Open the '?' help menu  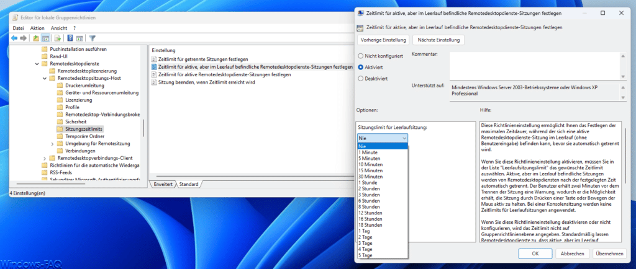click(75, 29)
